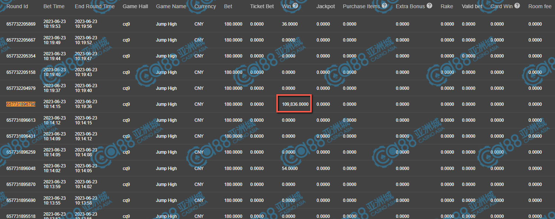Click bet time 2023-06-23 10:19:49

click(x=55, y=40)
